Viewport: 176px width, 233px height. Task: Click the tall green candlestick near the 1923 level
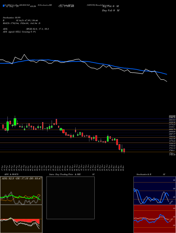(x=108, y=139)
